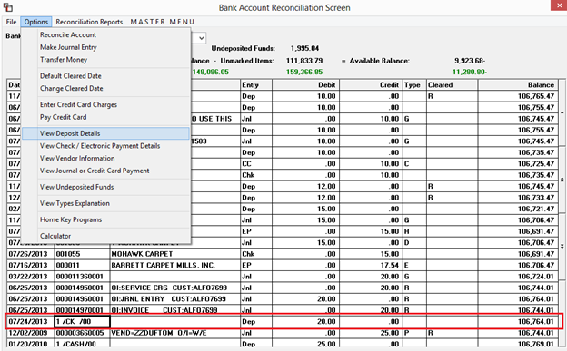Click date cell 12/02/2009
Image resolution: width=567 pixels, height=351 pixels.
tap(30, 333)
